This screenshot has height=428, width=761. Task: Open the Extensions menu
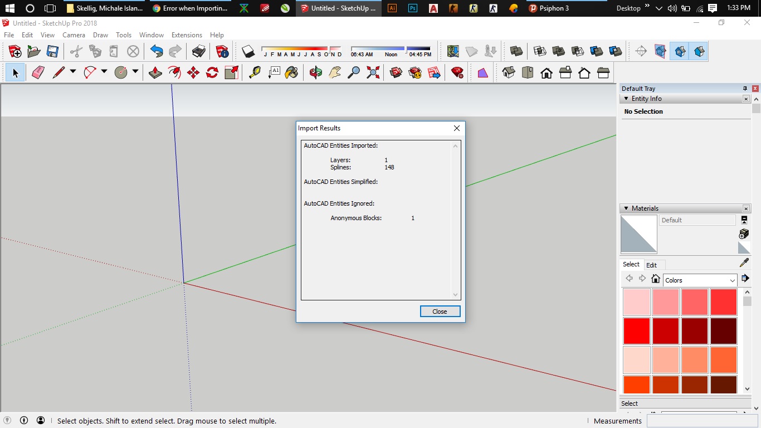click(187, 35)
